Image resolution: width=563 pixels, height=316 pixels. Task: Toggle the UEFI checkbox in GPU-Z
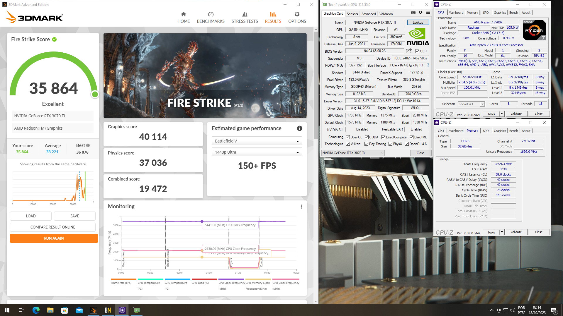click(417, 51)
